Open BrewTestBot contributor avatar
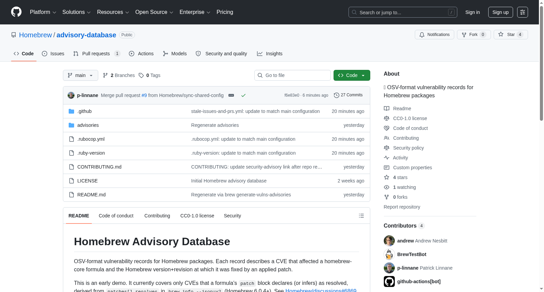This screenshot has height=292, width=544. pyautogui.click(x=389, y=254)
